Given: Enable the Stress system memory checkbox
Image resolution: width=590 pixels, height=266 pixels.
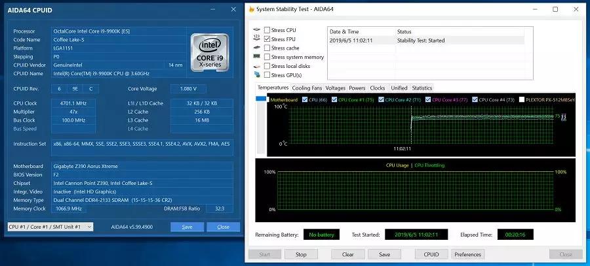Looking at the screenshot, I should (x=267, y=57).
